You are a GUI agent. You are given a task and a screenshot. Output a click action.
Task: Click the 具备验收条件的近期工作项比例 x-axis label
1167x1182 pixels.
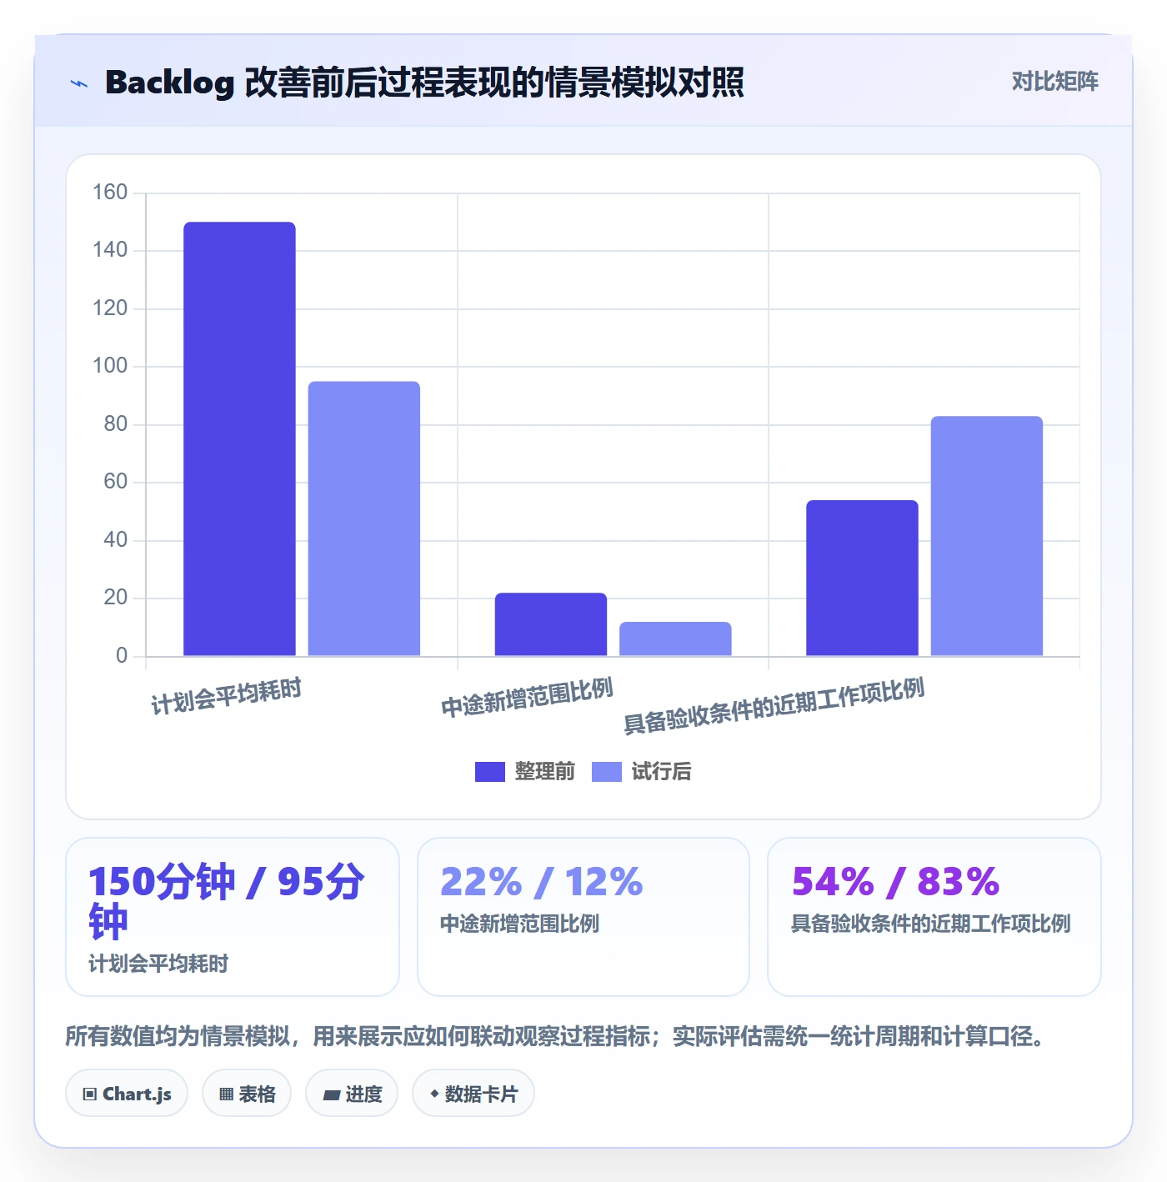click(x=774, y=705)
